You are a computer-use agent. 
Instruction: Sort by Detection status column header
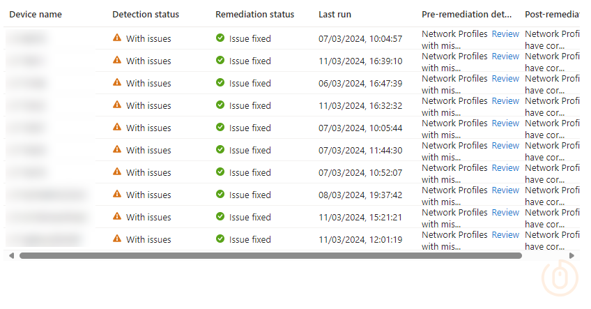coord(146,14)
